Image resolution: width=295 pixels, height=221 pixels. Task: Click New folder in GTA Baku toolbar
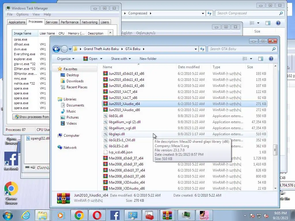(148, 59)
